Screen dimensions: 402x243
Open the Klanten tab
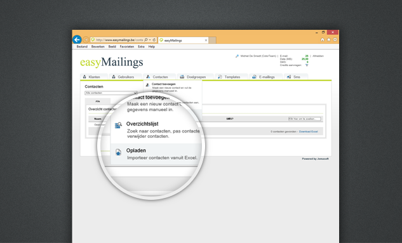coord(94,77)
